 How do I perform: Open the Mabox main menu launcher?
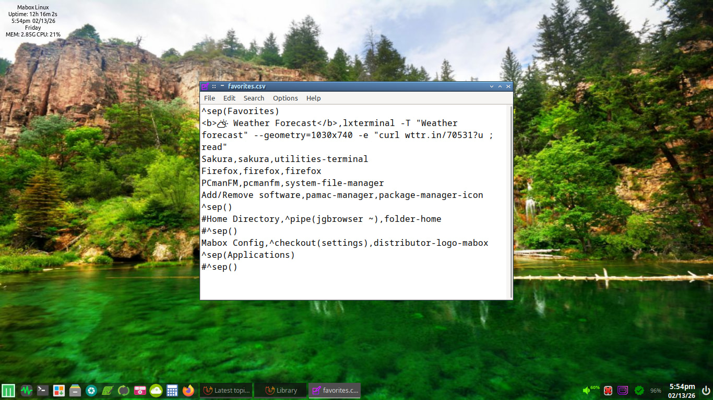click(8, 390)
